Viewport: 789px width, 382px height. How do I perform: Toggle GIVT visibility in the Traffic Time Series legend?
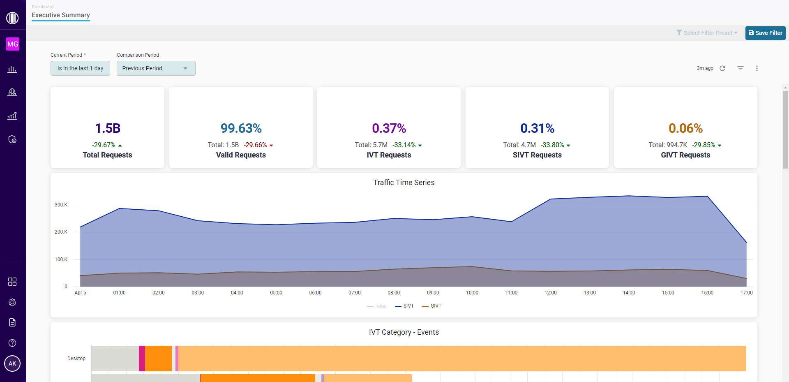(431, 306)
